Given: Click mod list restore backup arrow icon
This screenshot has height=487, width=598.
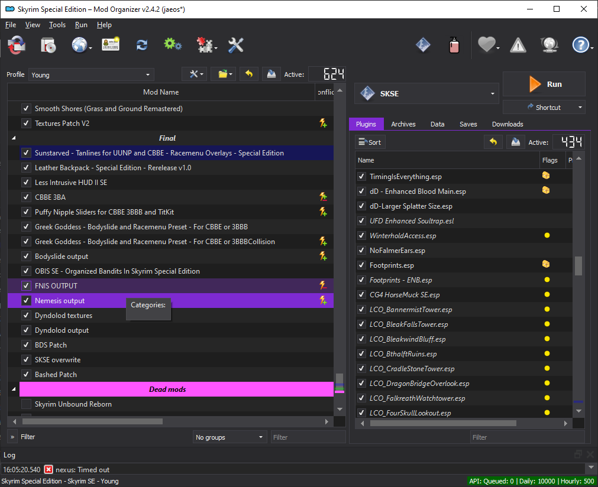Looking at the screenshot, I should click(x=249, y=74).
